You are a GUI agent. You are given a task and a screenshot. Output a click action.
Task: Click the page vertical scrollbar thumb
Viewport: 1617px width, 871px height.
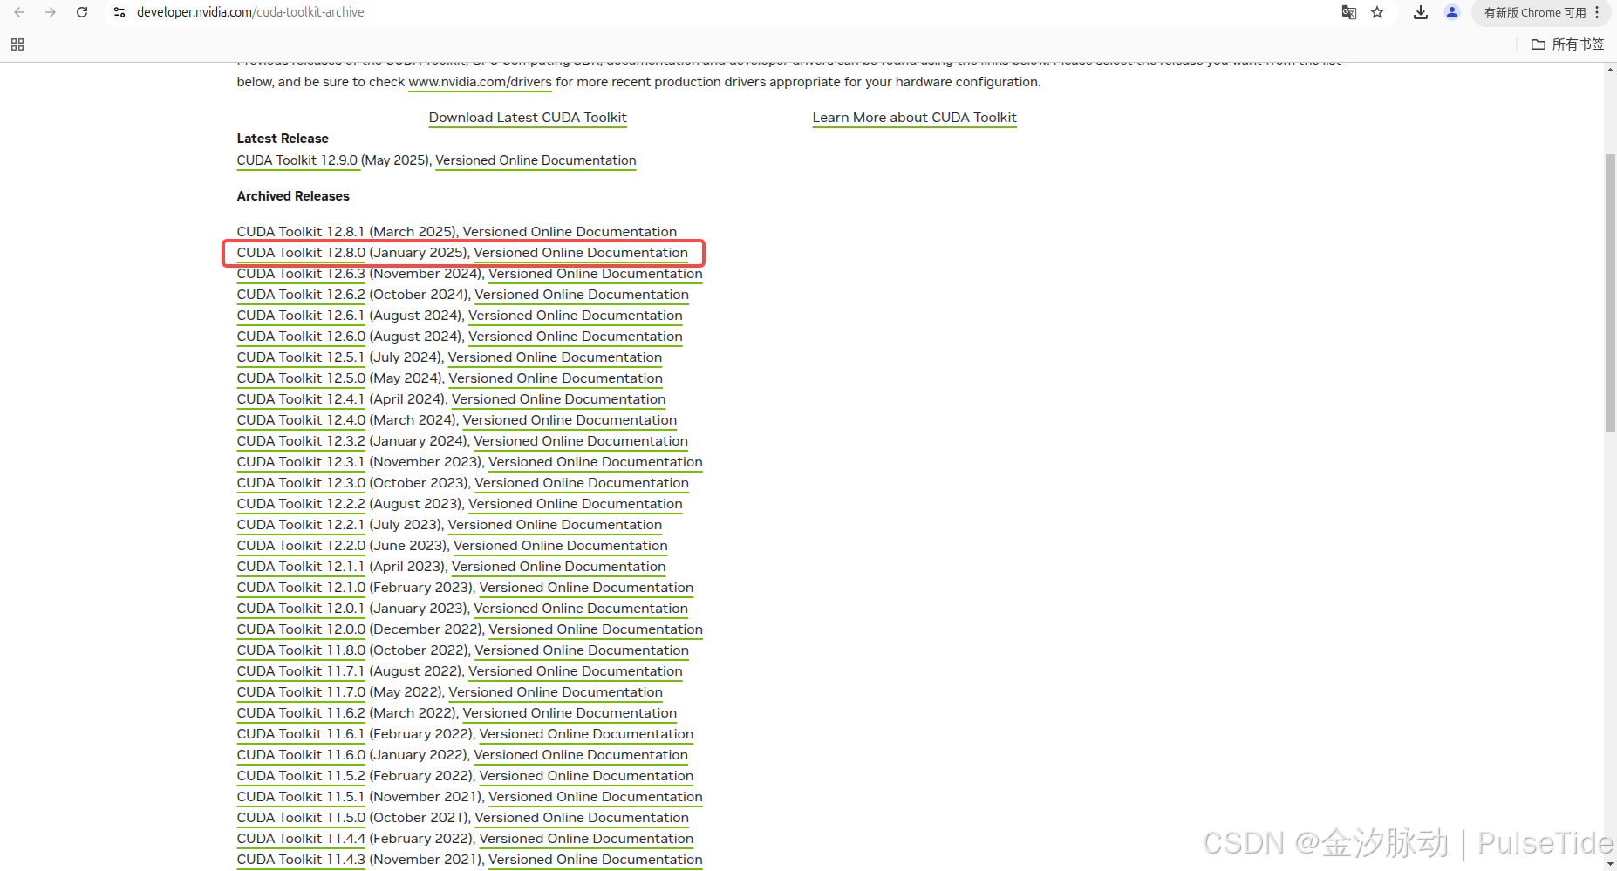click(1610, 293)
